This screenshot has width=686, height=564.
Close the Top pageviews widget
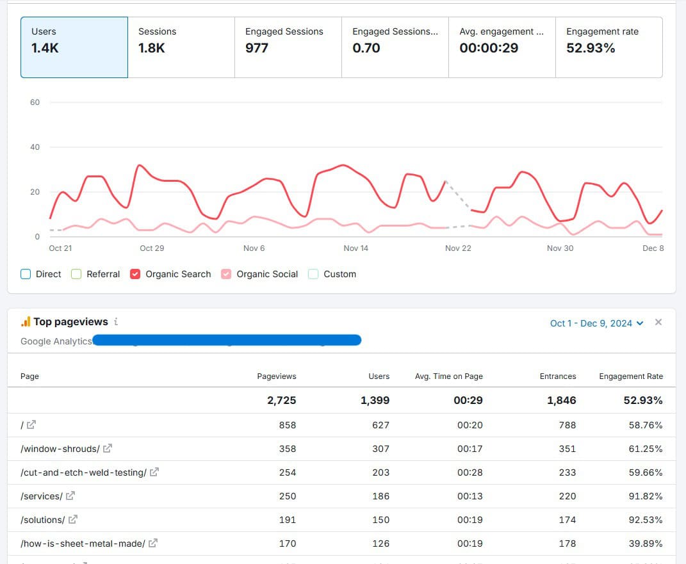pyautogui.click(x=658, y=323)
